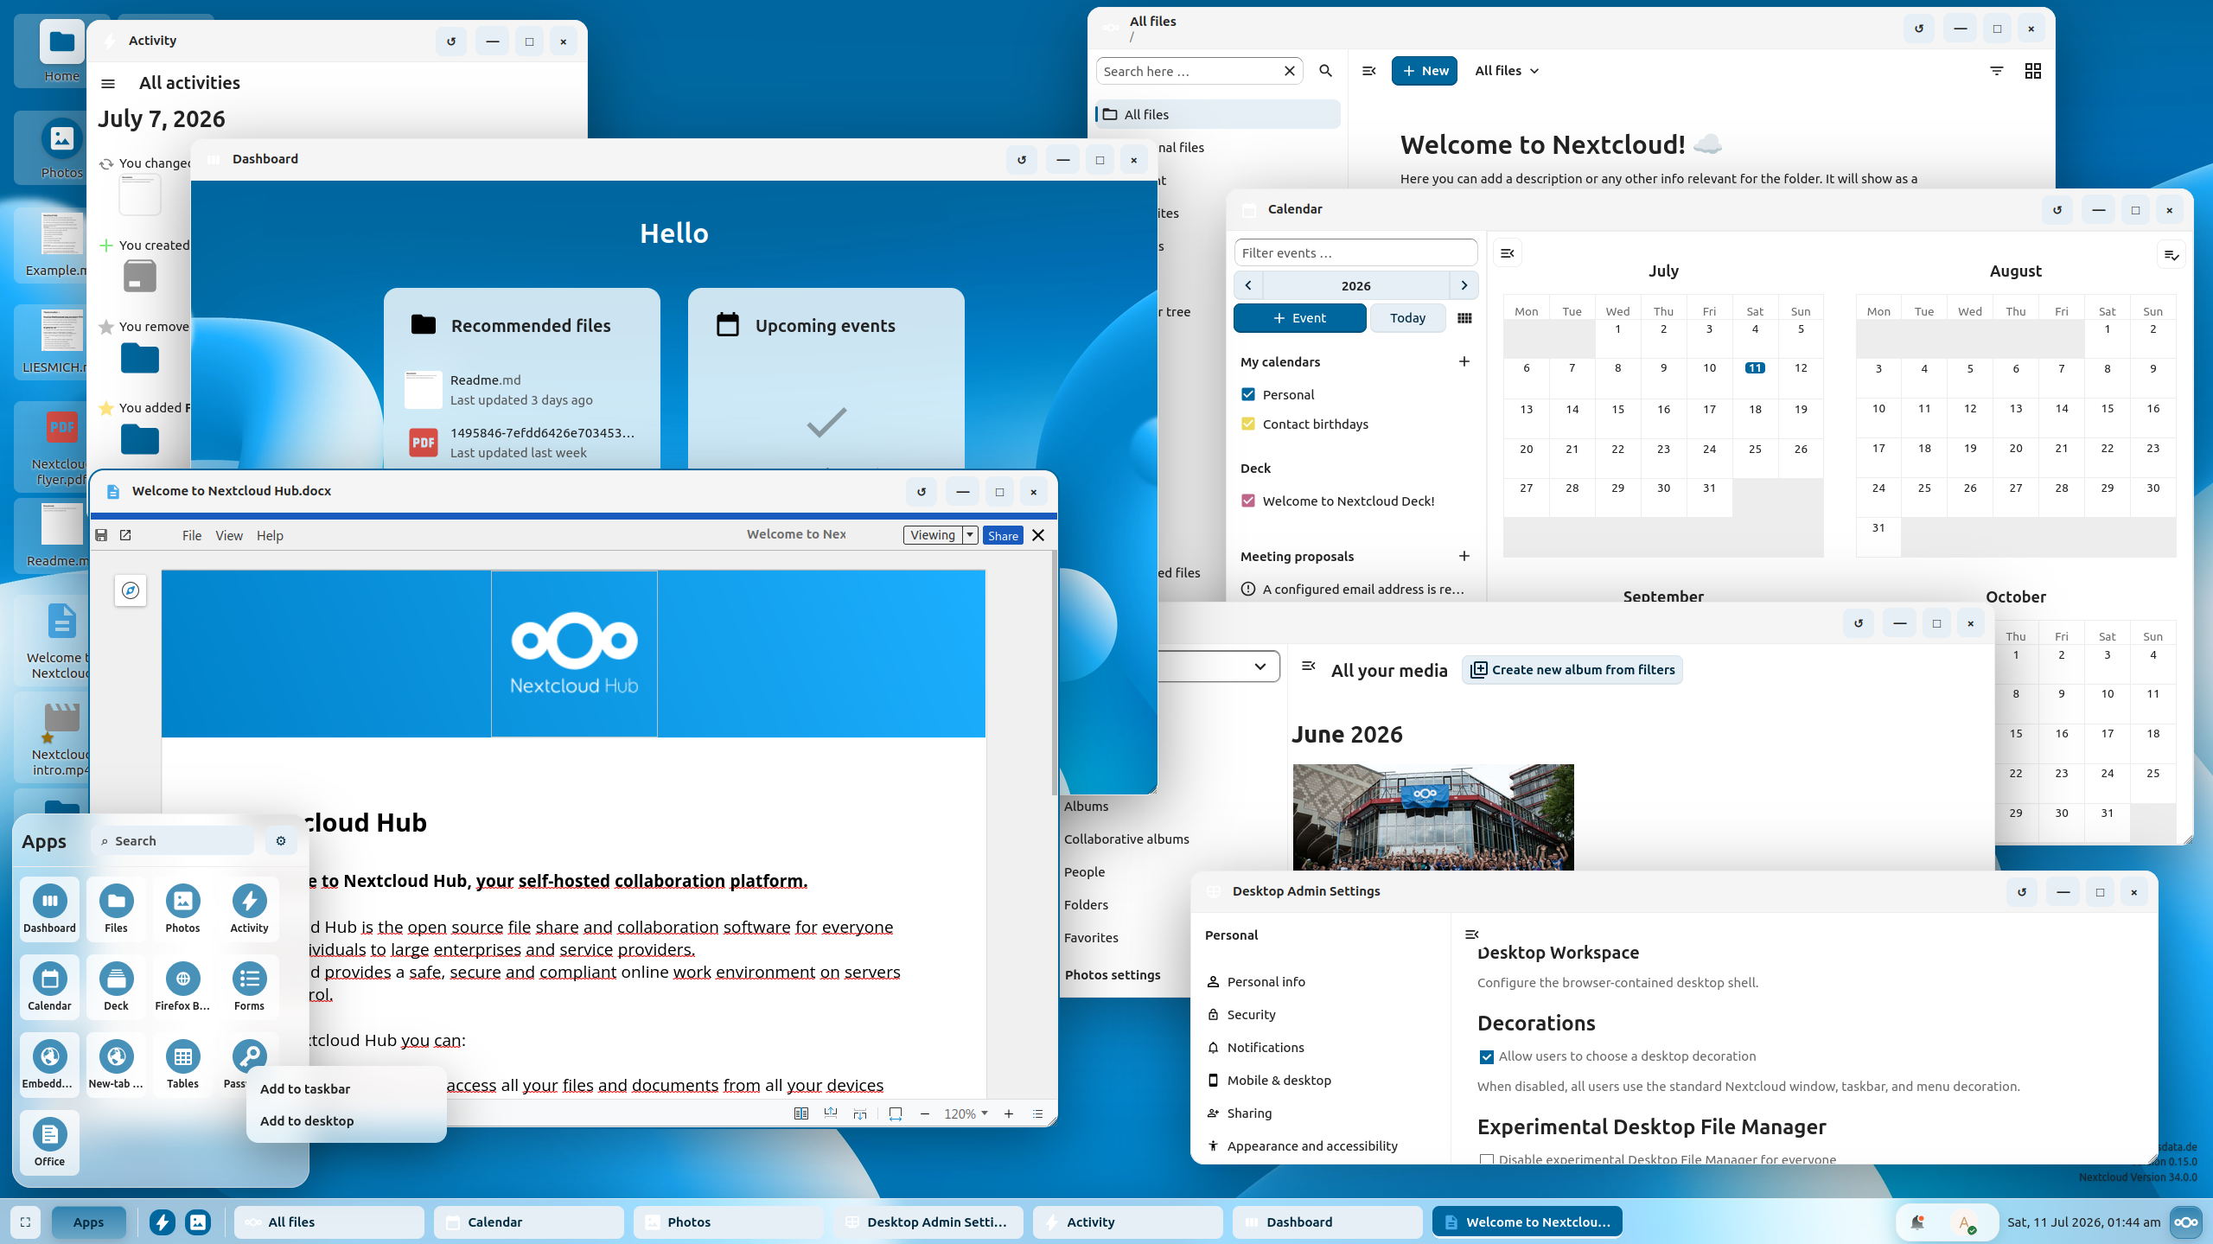Add new Meeting proposal plus

point(1464,556)
